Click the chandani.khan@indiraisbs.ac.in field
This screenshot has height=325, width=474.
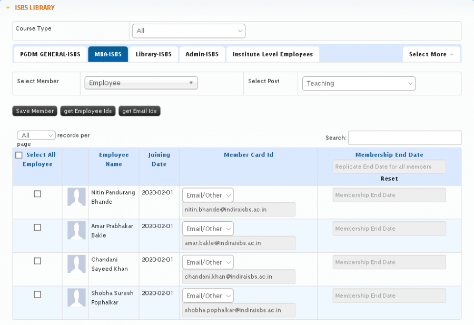click(x=239, y=277)
